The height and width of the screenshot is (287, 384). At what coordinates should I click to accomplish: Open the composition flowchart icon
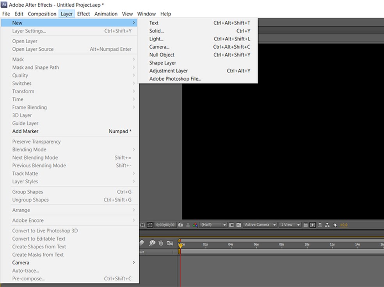click(x=327, y=225)
